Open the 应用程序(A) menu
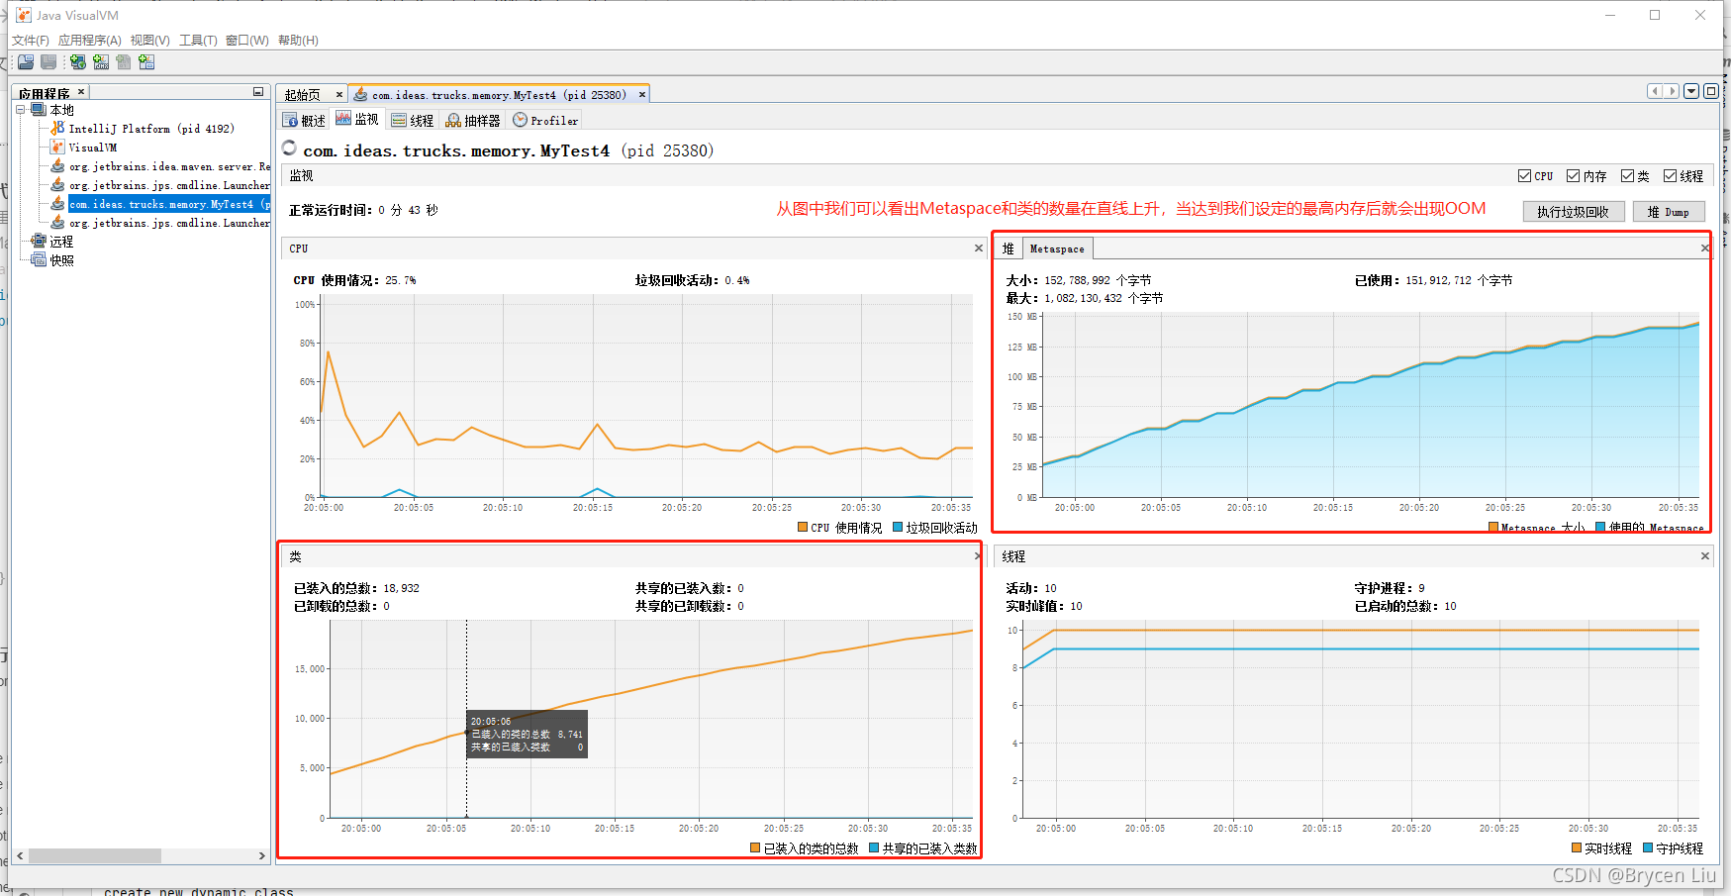Image resolution: width=1731 pixels, height=896 pixels. pyautogui.click(x=90, y=41)
